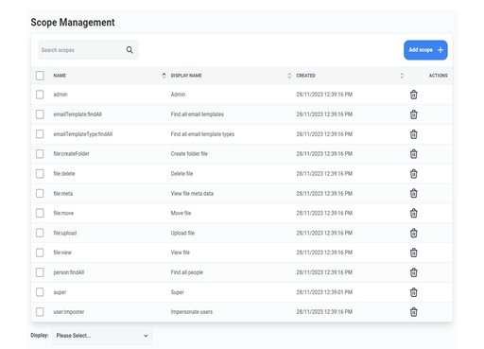Click trash icon in super row
The image size is (484, 349).
414,292
